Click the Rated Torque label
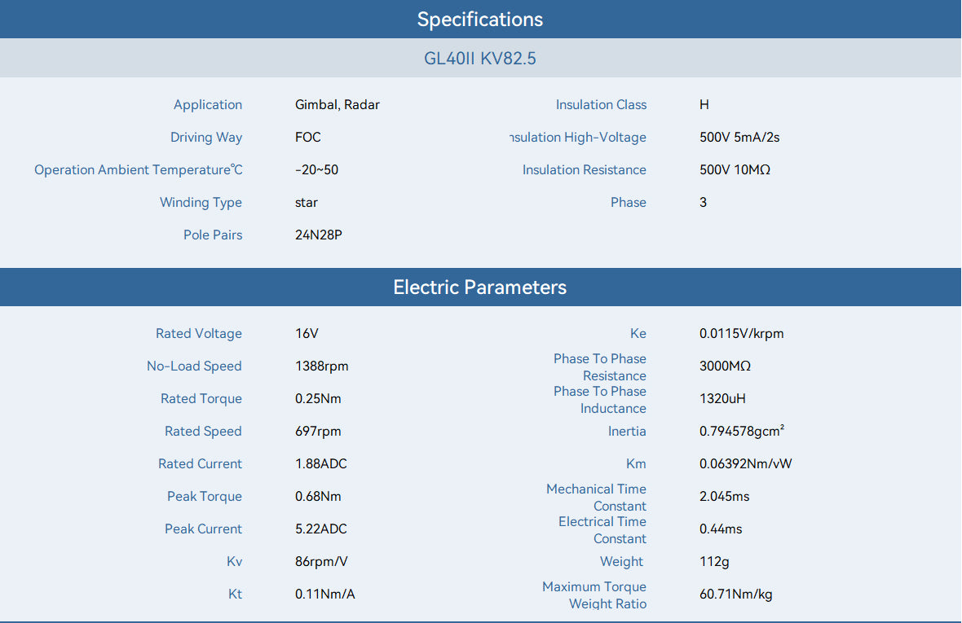The height and width of the screenshot is (623, 962). point(201,398)
